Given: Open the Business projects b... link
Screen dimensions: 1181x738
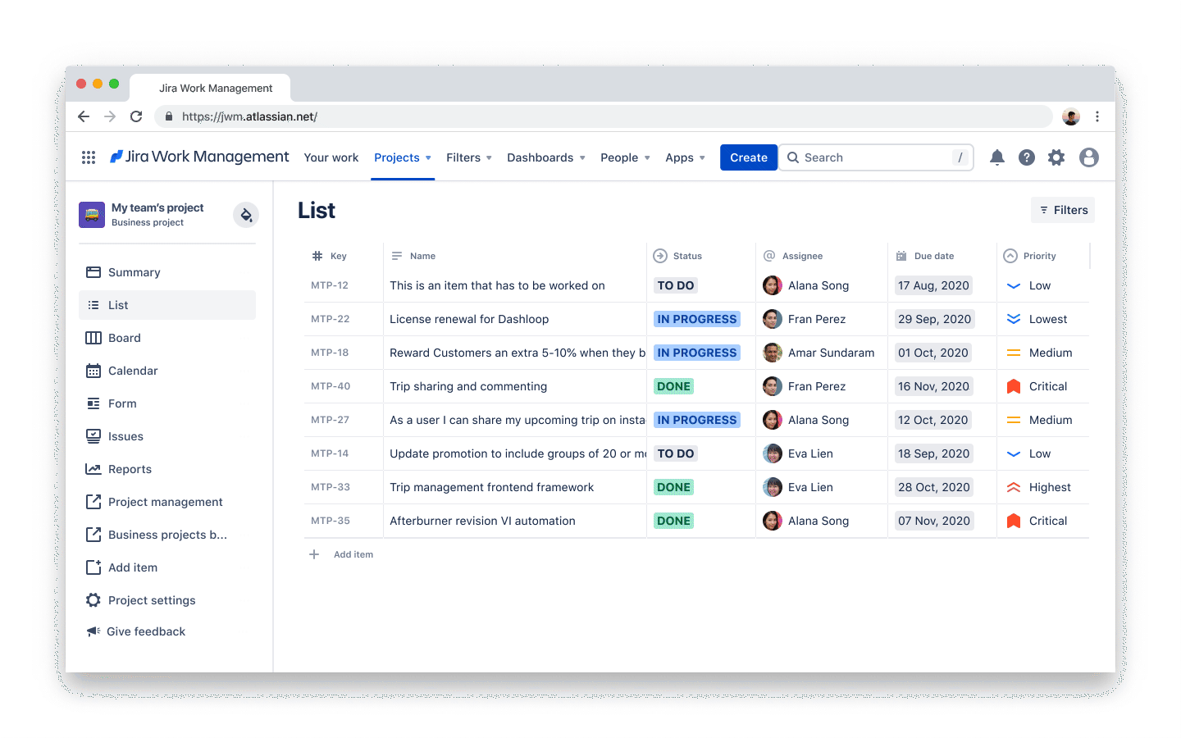Looking at the screenshot, I should [x=167, y=535].
